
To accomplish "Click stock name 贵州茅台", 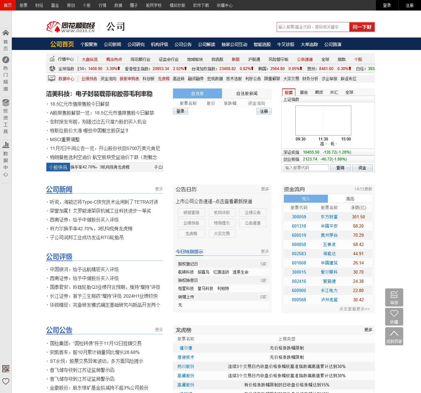I will tap(329, 235).
